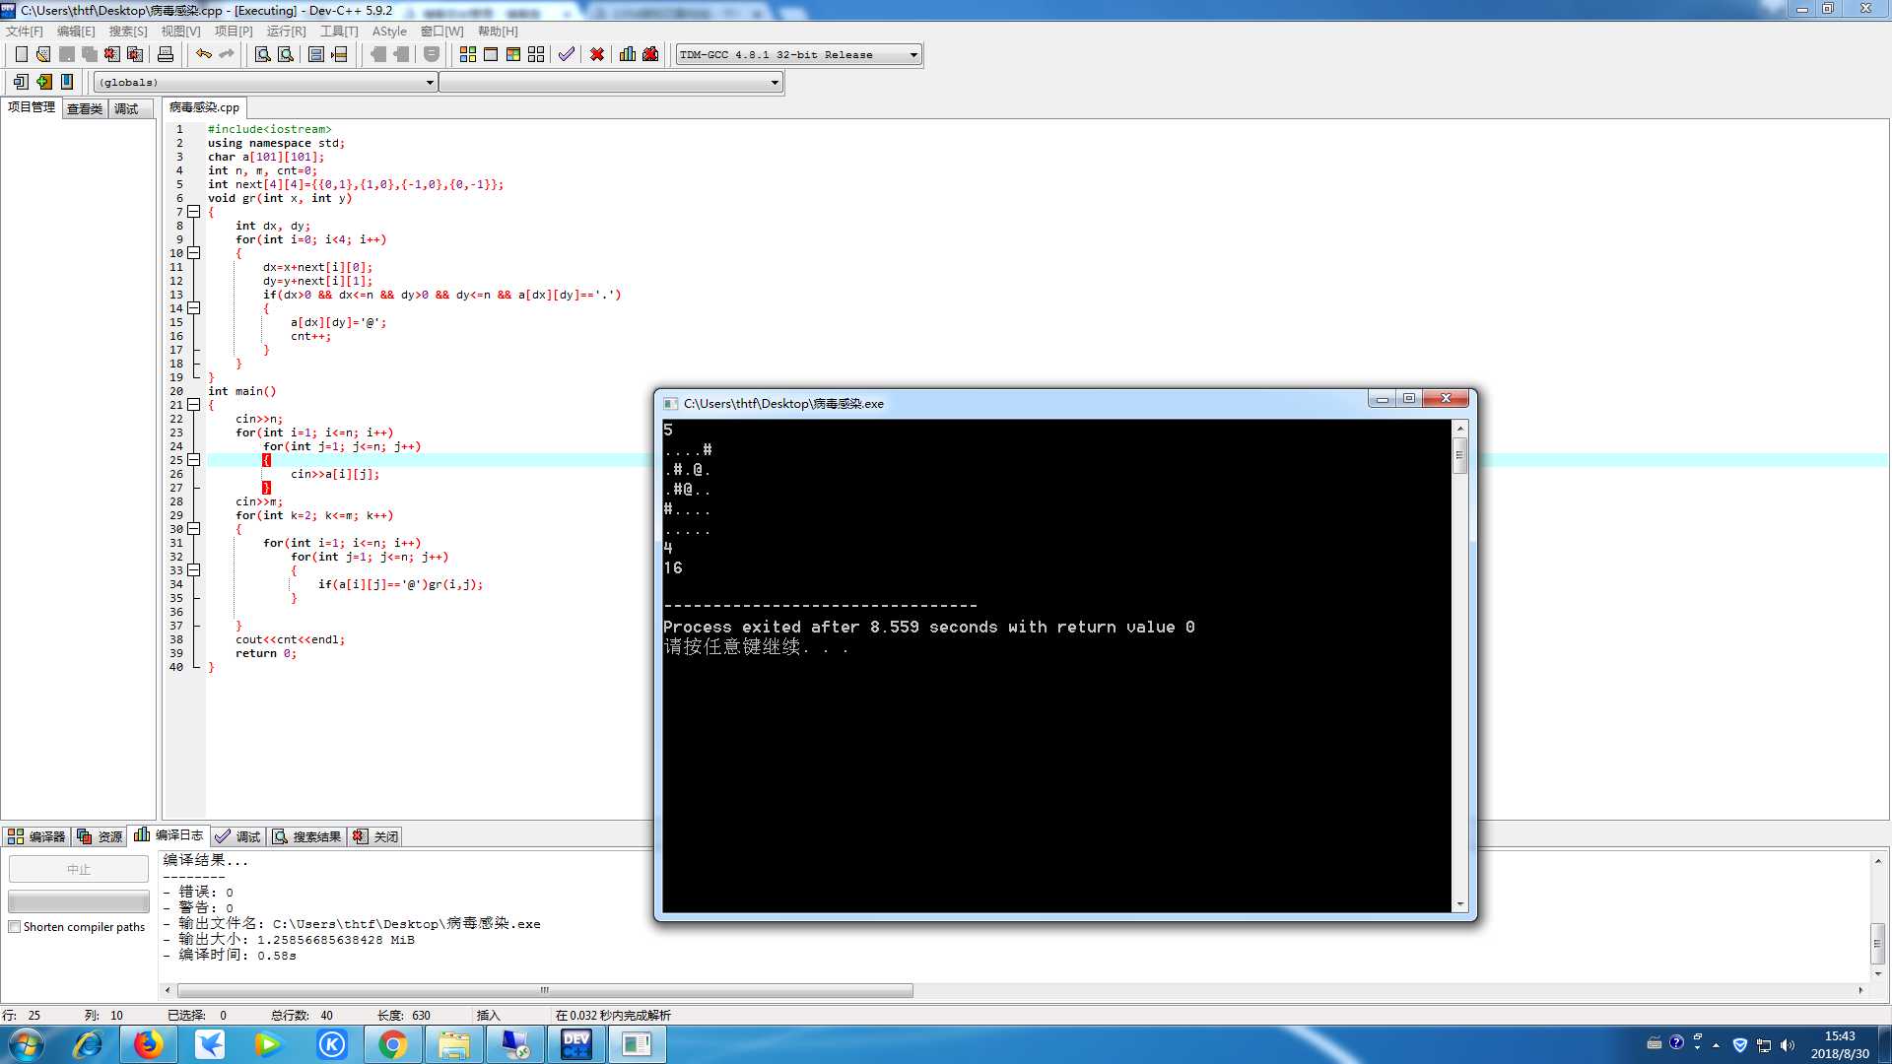Open Google Chrome from the taskbar
This screenshot has width=1892, height=1064.
[x=393, y=1044]
